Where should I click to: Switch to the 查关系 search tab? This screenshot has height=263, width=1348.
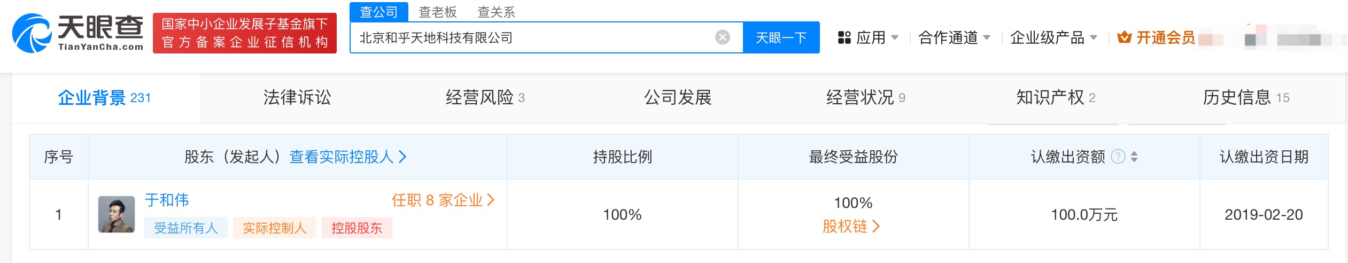tap(496, 12)
